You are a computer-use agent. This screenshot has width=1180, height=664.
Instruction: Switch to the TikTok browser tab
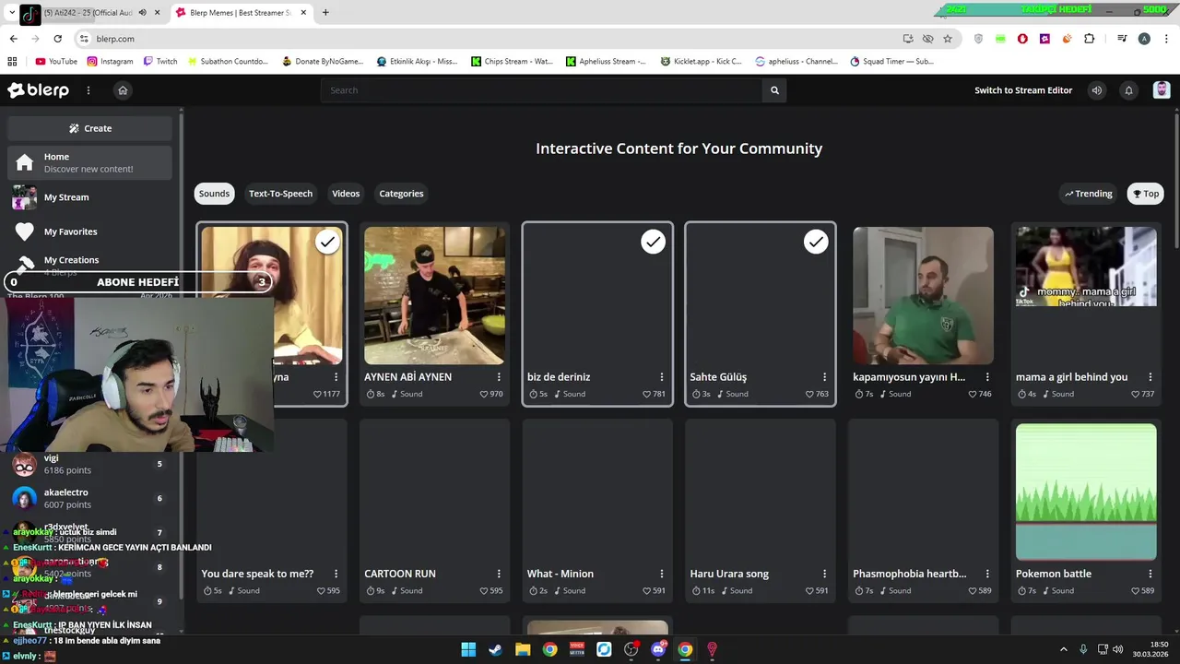[88, 13]
